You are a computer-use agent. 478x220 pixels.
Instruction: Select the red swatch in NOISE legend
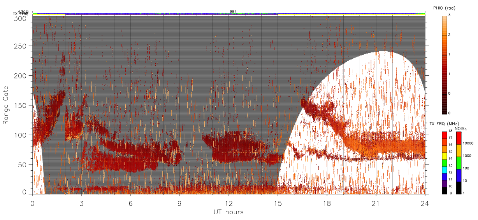[x=459, y=138]
